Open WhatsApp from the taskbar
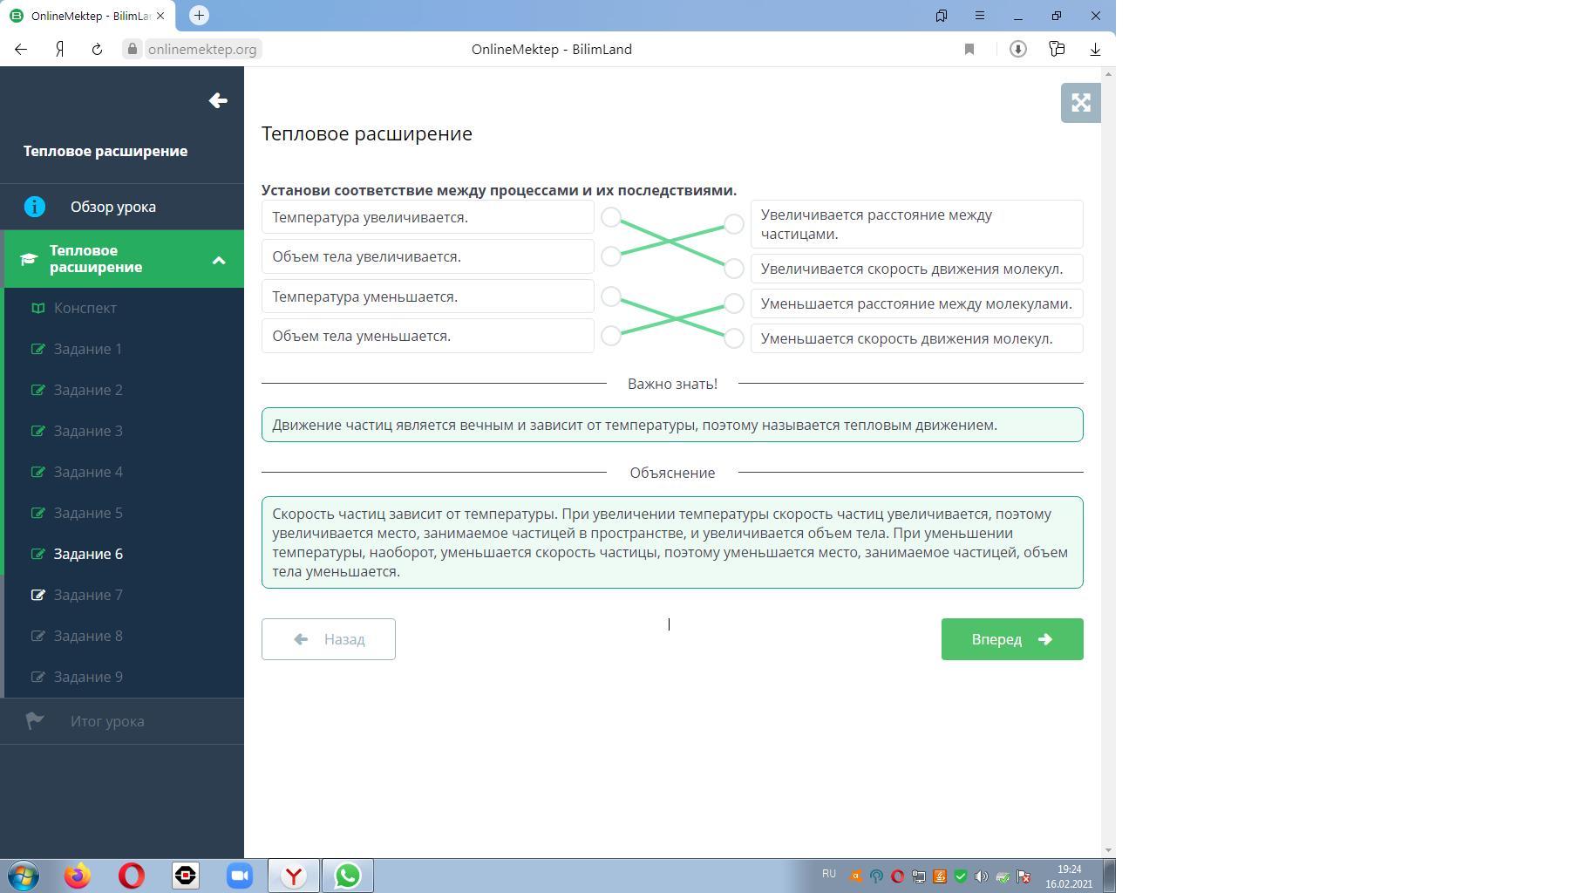Image resolution: width=1571 pixels, height=893 pixels. (348, 876)
